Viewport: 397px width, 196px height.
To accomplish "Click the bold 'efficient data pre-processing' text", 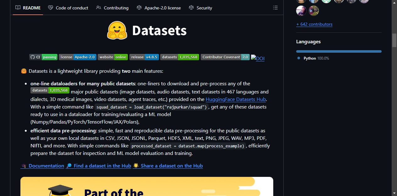I will [63, 130].
